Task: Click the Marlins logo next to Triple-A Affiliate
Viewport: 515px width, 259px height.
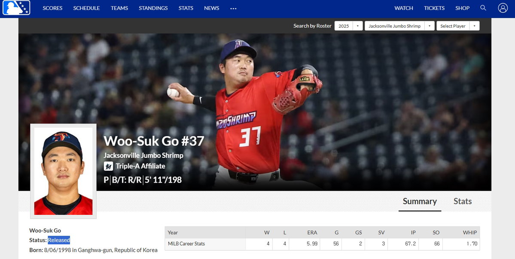Action: coord(108,166)
